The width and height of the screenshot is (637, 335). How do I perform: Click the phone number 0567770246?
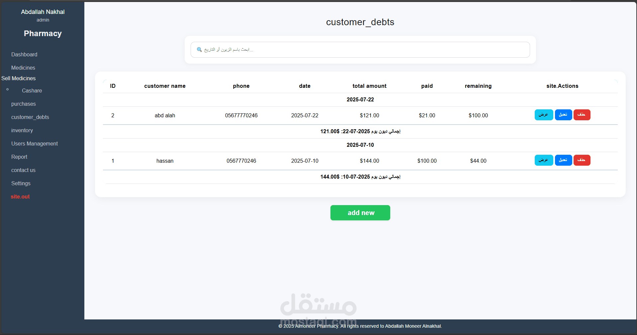(241, 161)
